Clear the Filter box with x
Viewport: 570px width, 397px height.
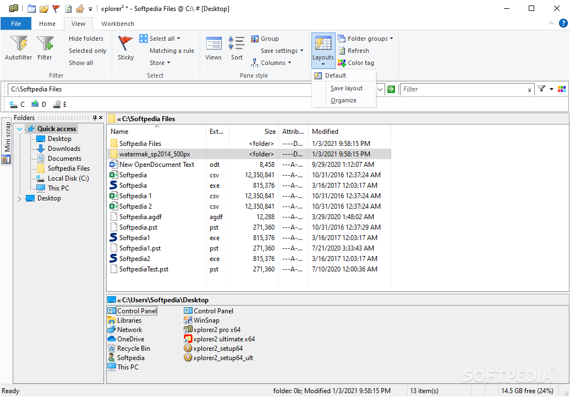tap(529, 90)
